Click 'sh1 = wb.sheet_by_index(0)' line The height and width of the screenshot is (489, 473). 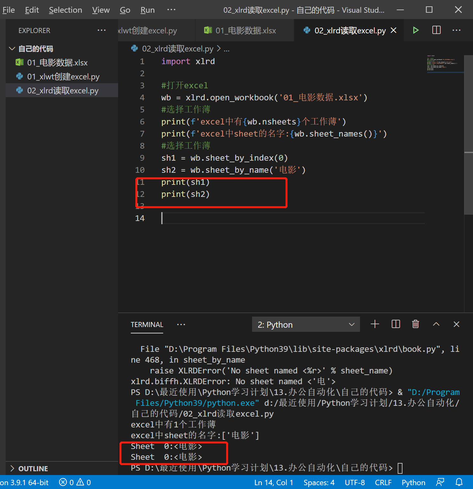coord(224,158)
